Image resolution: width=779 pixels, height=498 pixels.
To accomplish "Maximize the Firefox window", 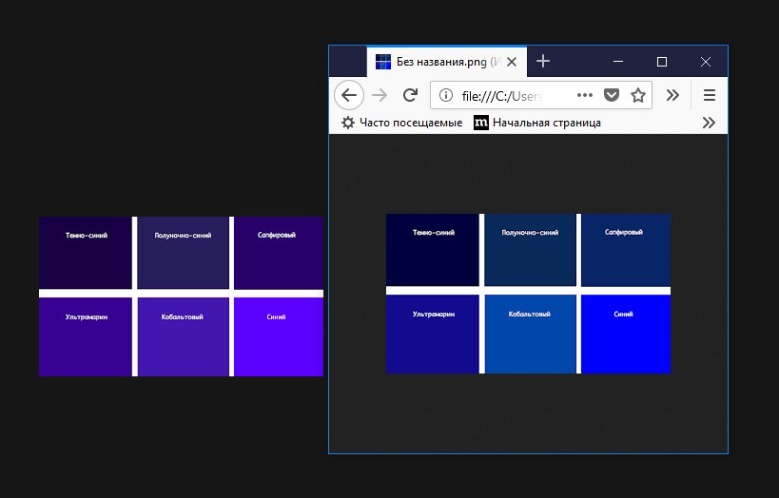I will [x=662, y=62].
